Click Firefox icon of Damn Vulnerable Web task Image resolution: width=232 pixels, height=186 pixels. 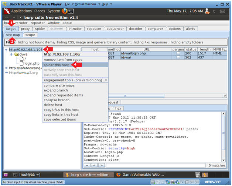coord(118,175)
